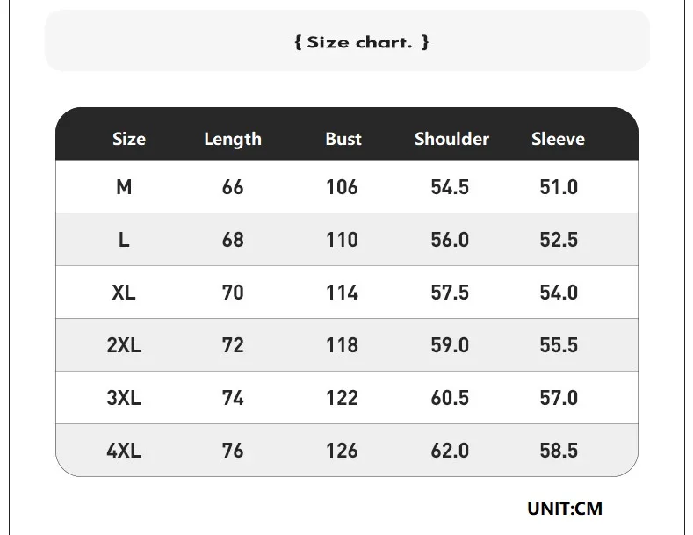Viewport: 693px width, 535px height.
Task: Click the Sleeve column header
Action: pos(558,139)
